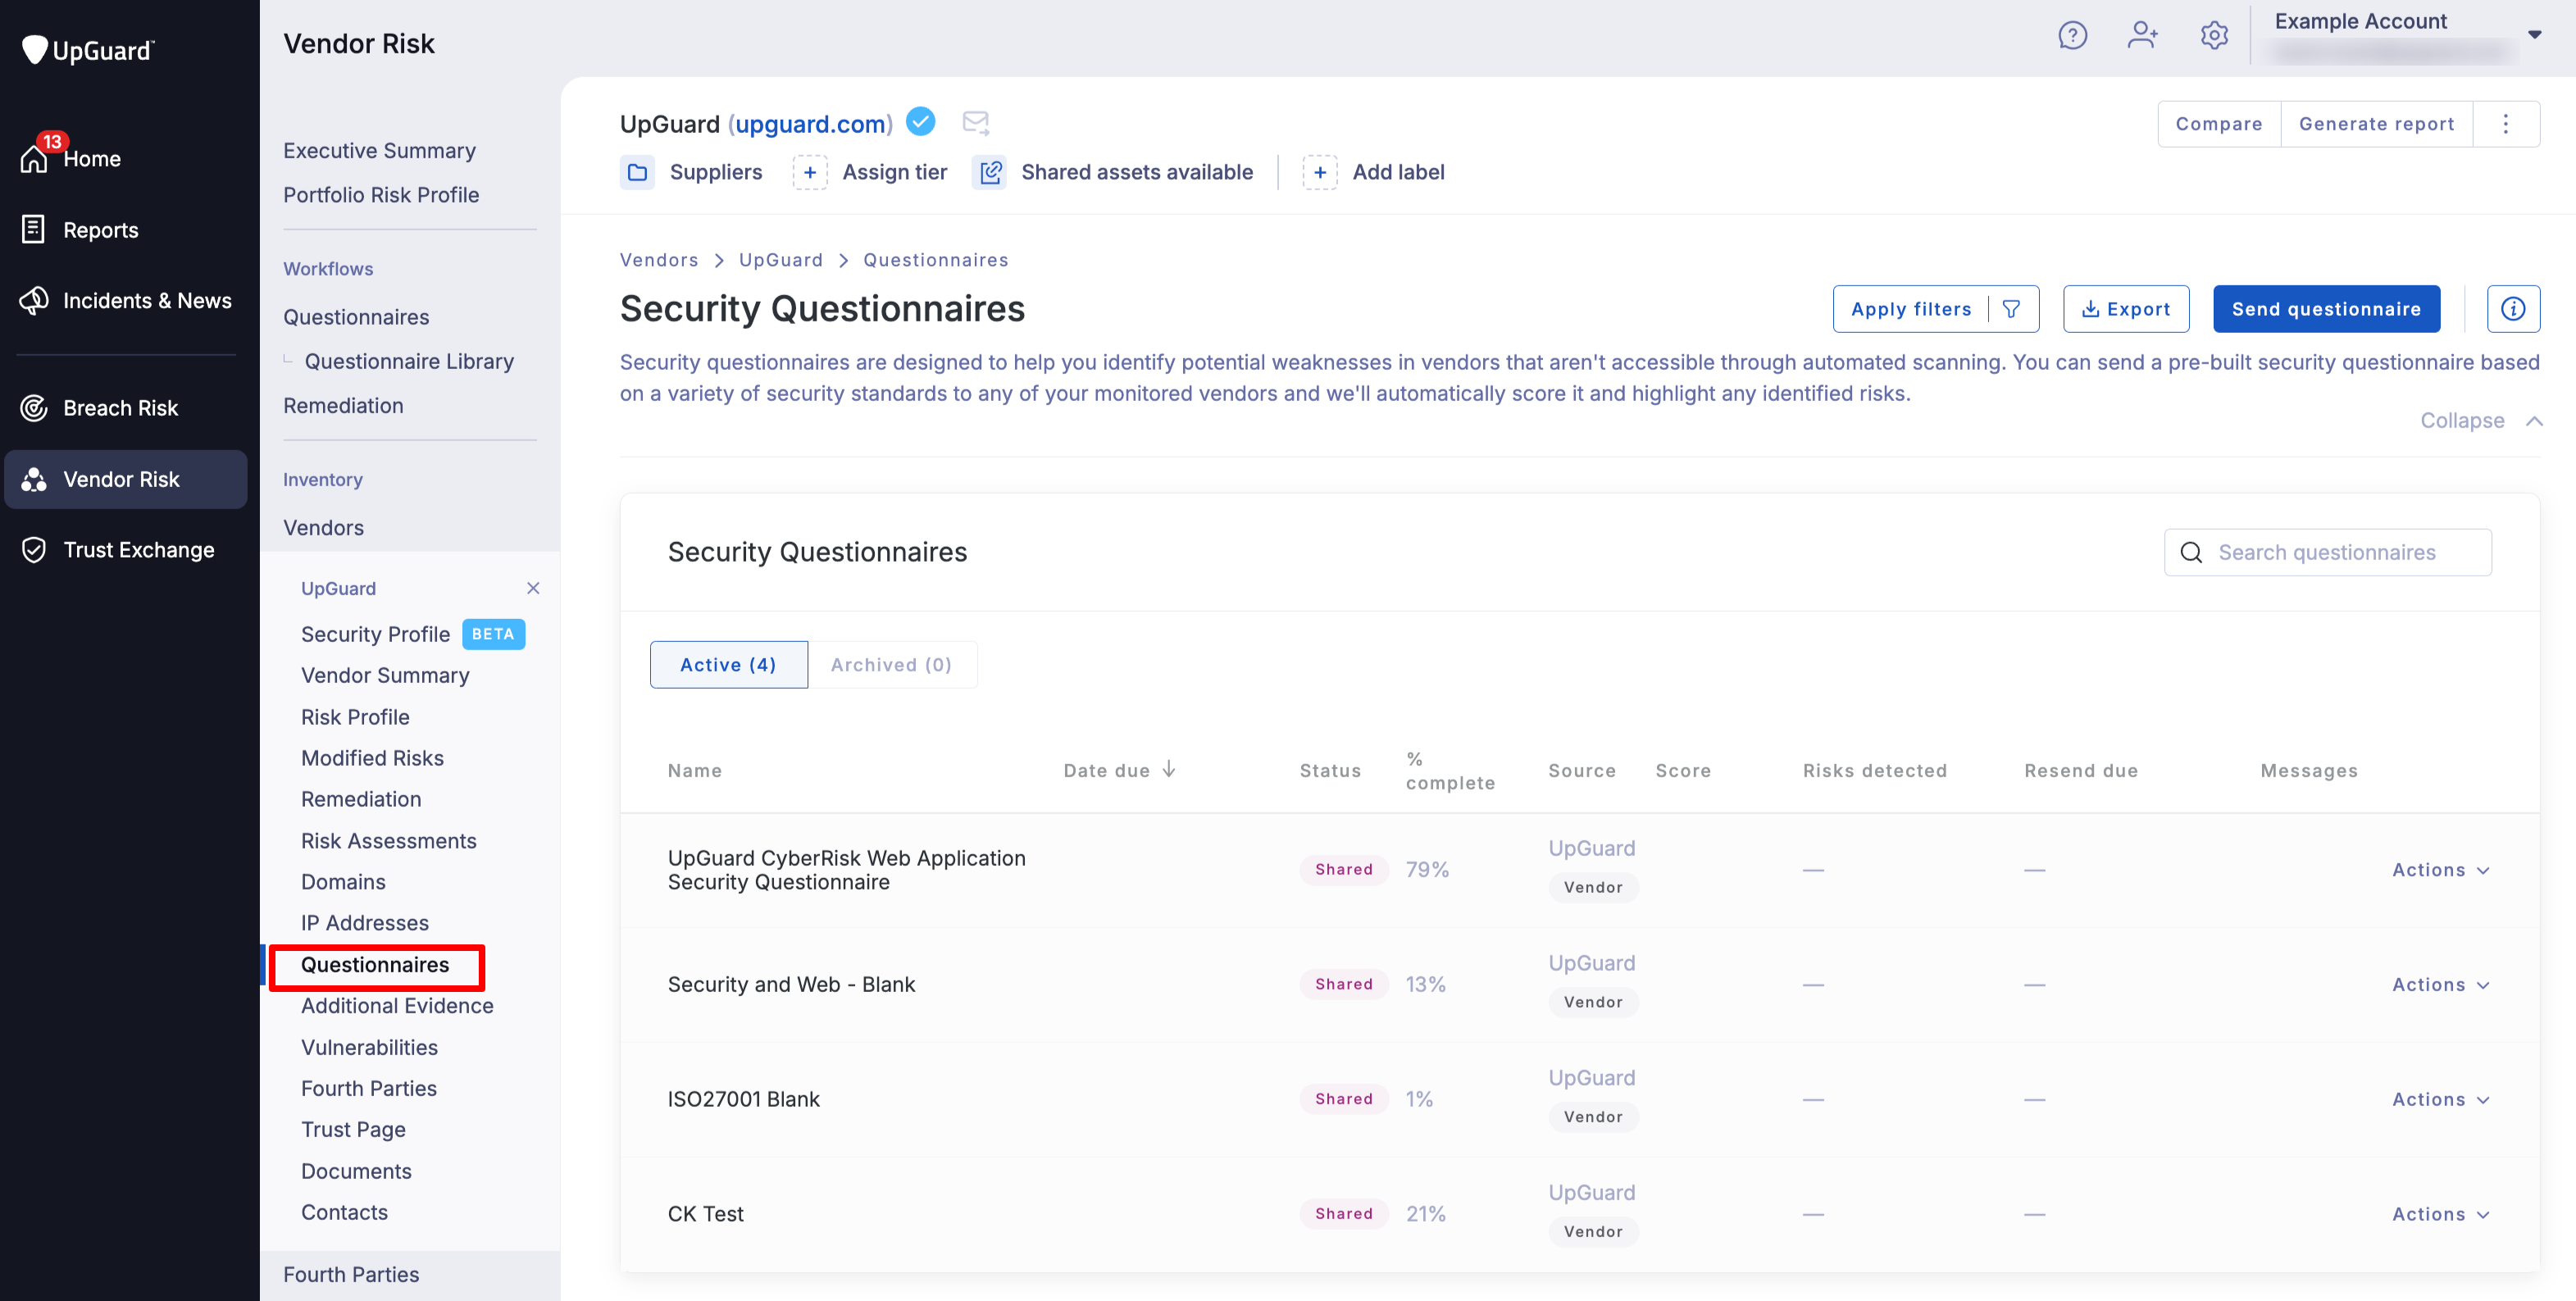
Task: Open Actions for CK Test
Action: coord(2440,1214)
